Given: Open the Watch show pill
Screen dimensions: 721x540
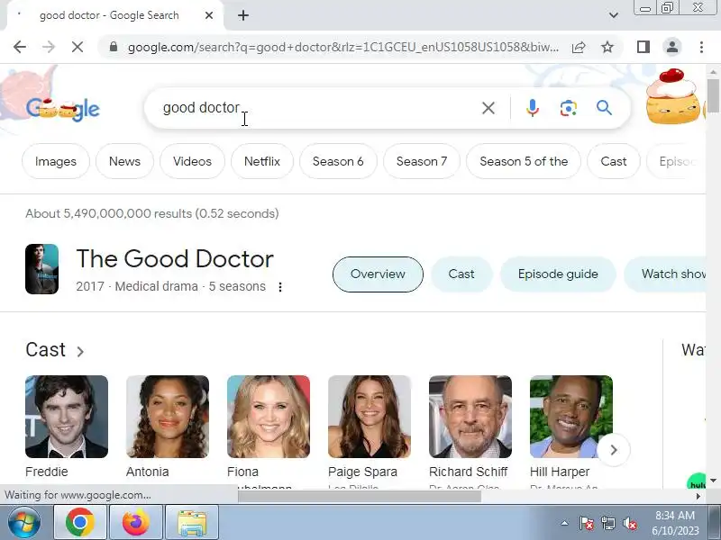Looking at the screenshot, I should (665, 274).
